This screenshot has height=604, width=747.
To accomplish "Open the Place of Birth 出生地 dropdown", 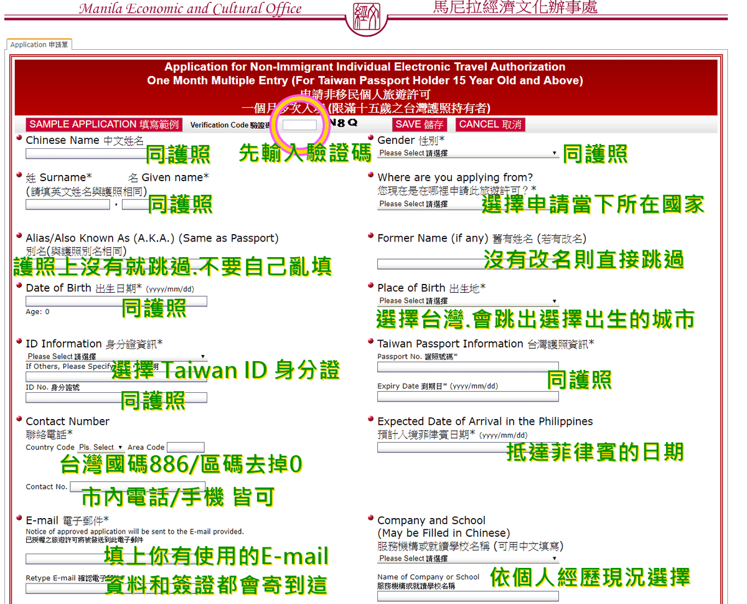I will point(467,301).
